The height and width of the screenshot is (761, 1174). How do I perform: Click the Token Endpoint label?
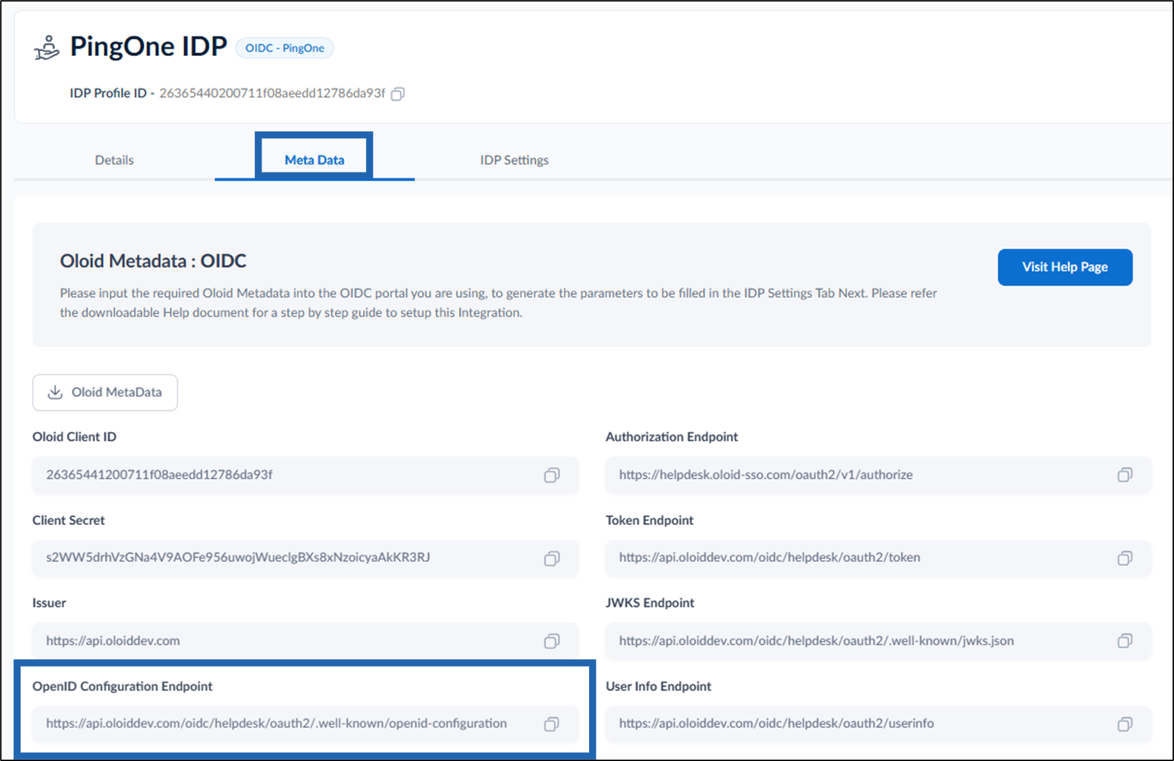coord(650,520)
